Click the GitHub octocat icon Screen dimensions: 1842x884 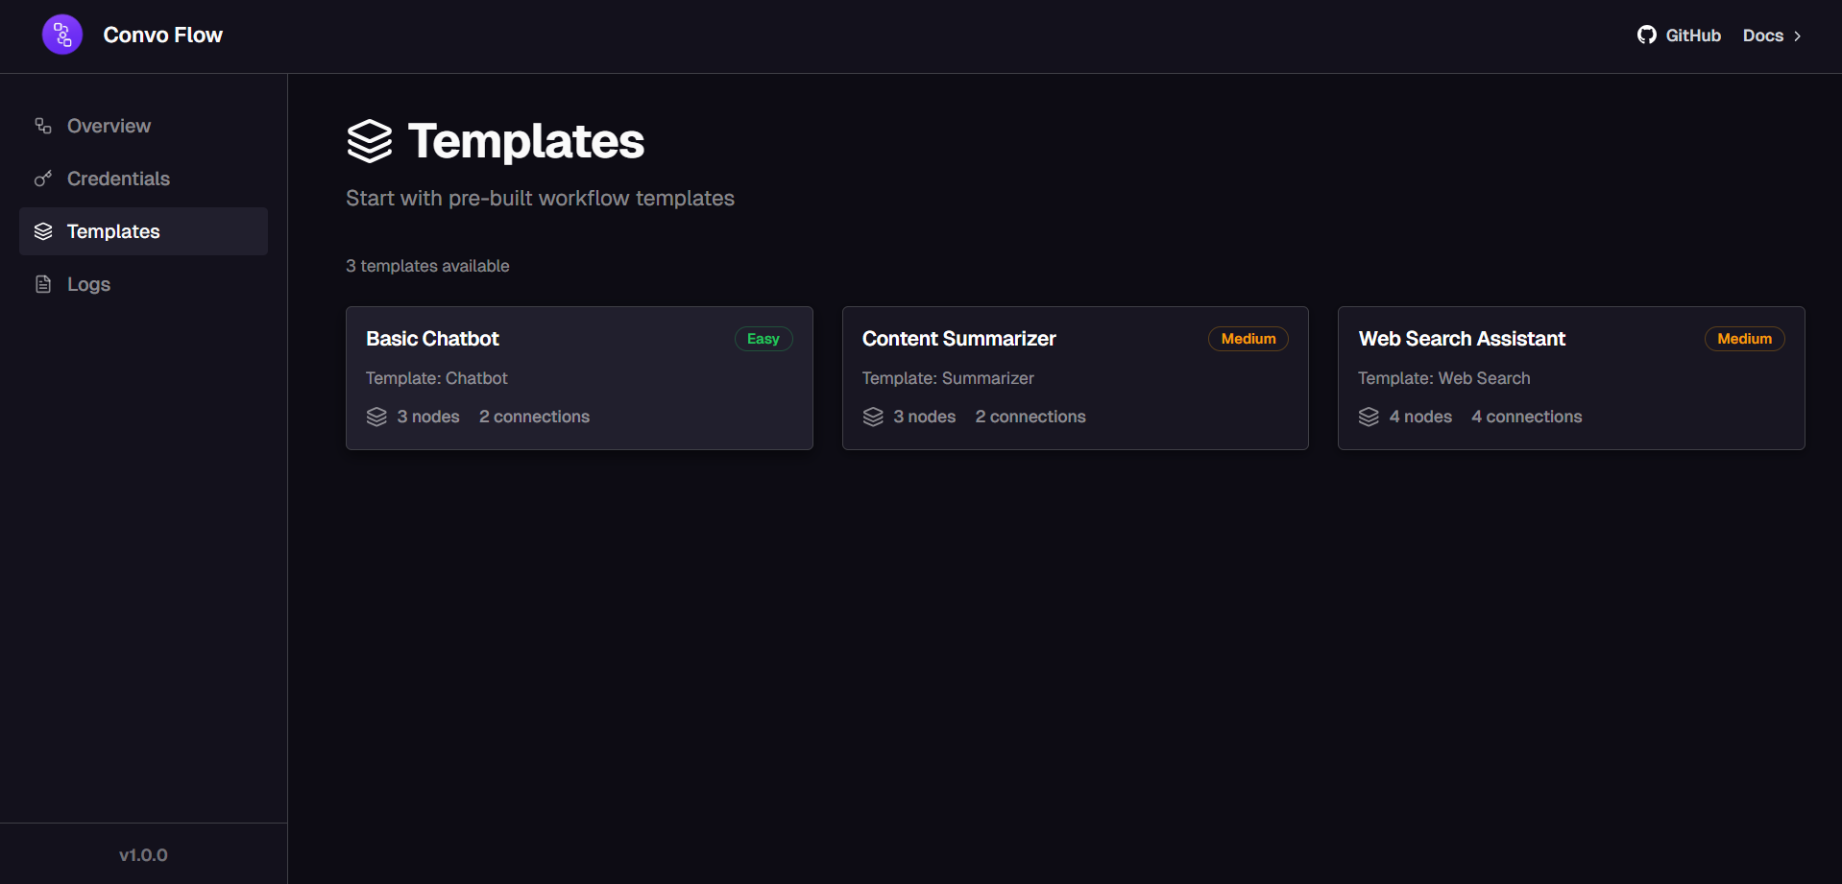(1646, 35)
